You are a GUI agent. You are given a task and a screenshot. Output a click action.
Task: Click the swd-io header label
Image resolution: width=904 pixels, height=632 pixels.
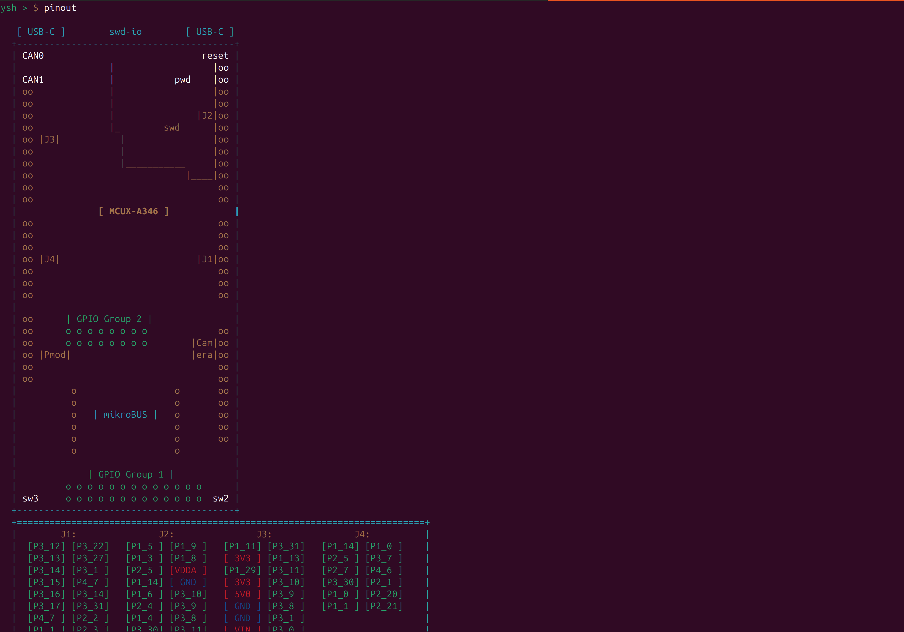[x=125, y=32]
